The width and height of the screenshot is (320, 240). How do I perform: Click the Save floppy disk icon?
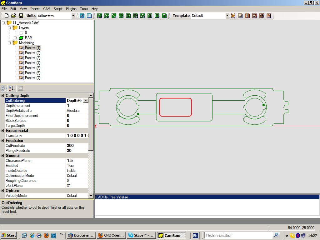[21, 16]
